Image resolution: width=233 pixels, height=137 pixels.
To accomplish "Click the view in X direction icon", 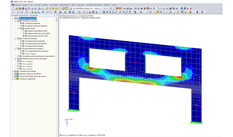I will tap(120, 12).
